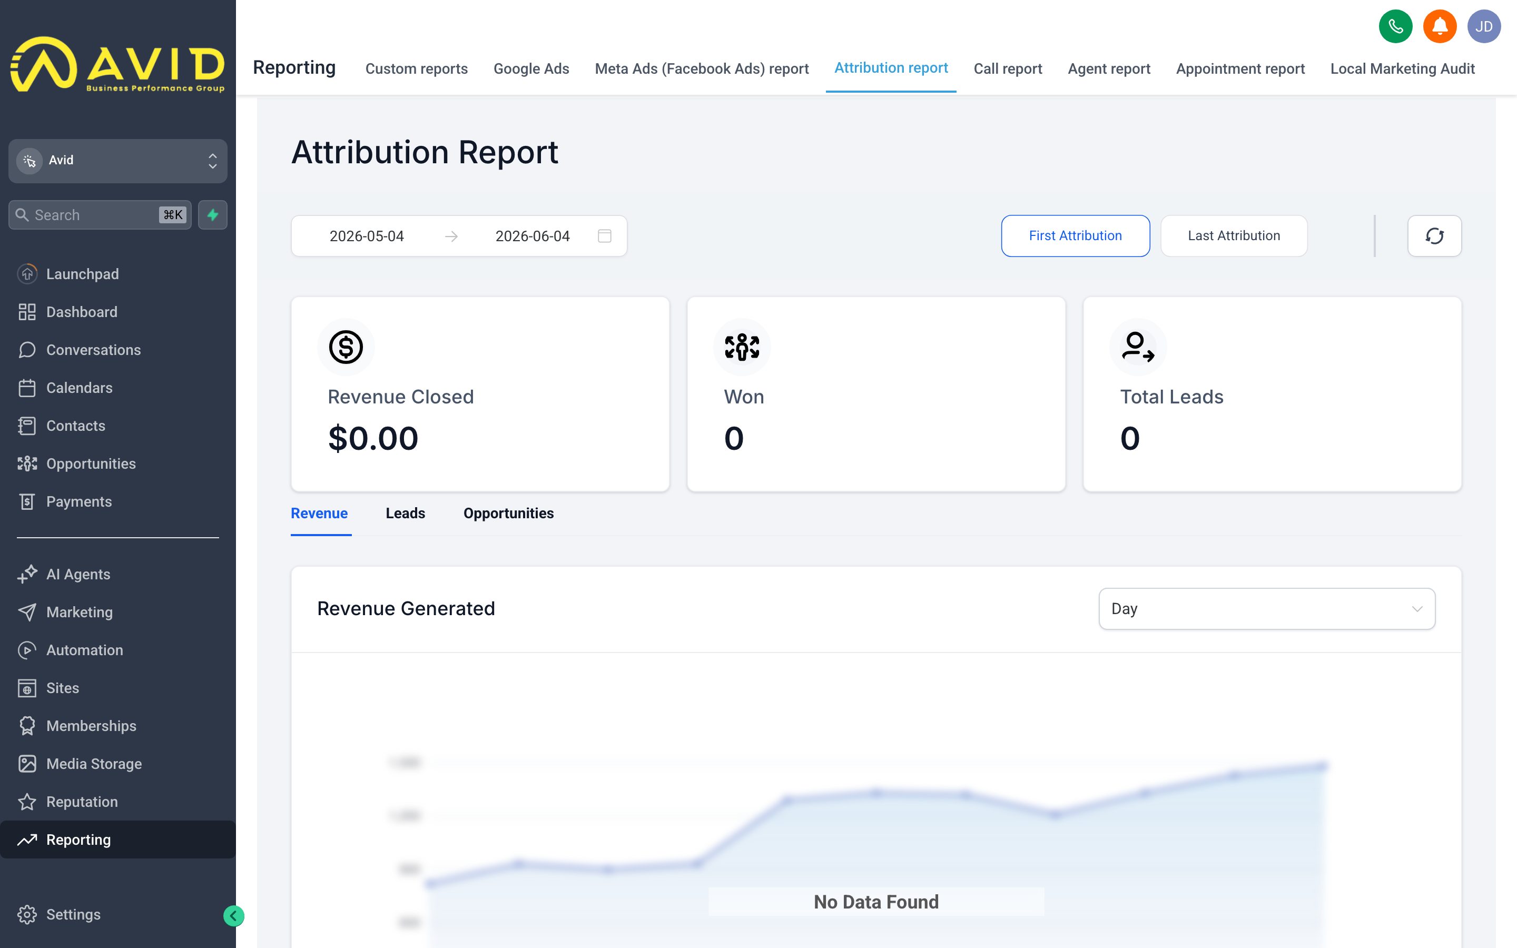
Task: Open the Appointment report tab
Action: (x=1240, y=68)
